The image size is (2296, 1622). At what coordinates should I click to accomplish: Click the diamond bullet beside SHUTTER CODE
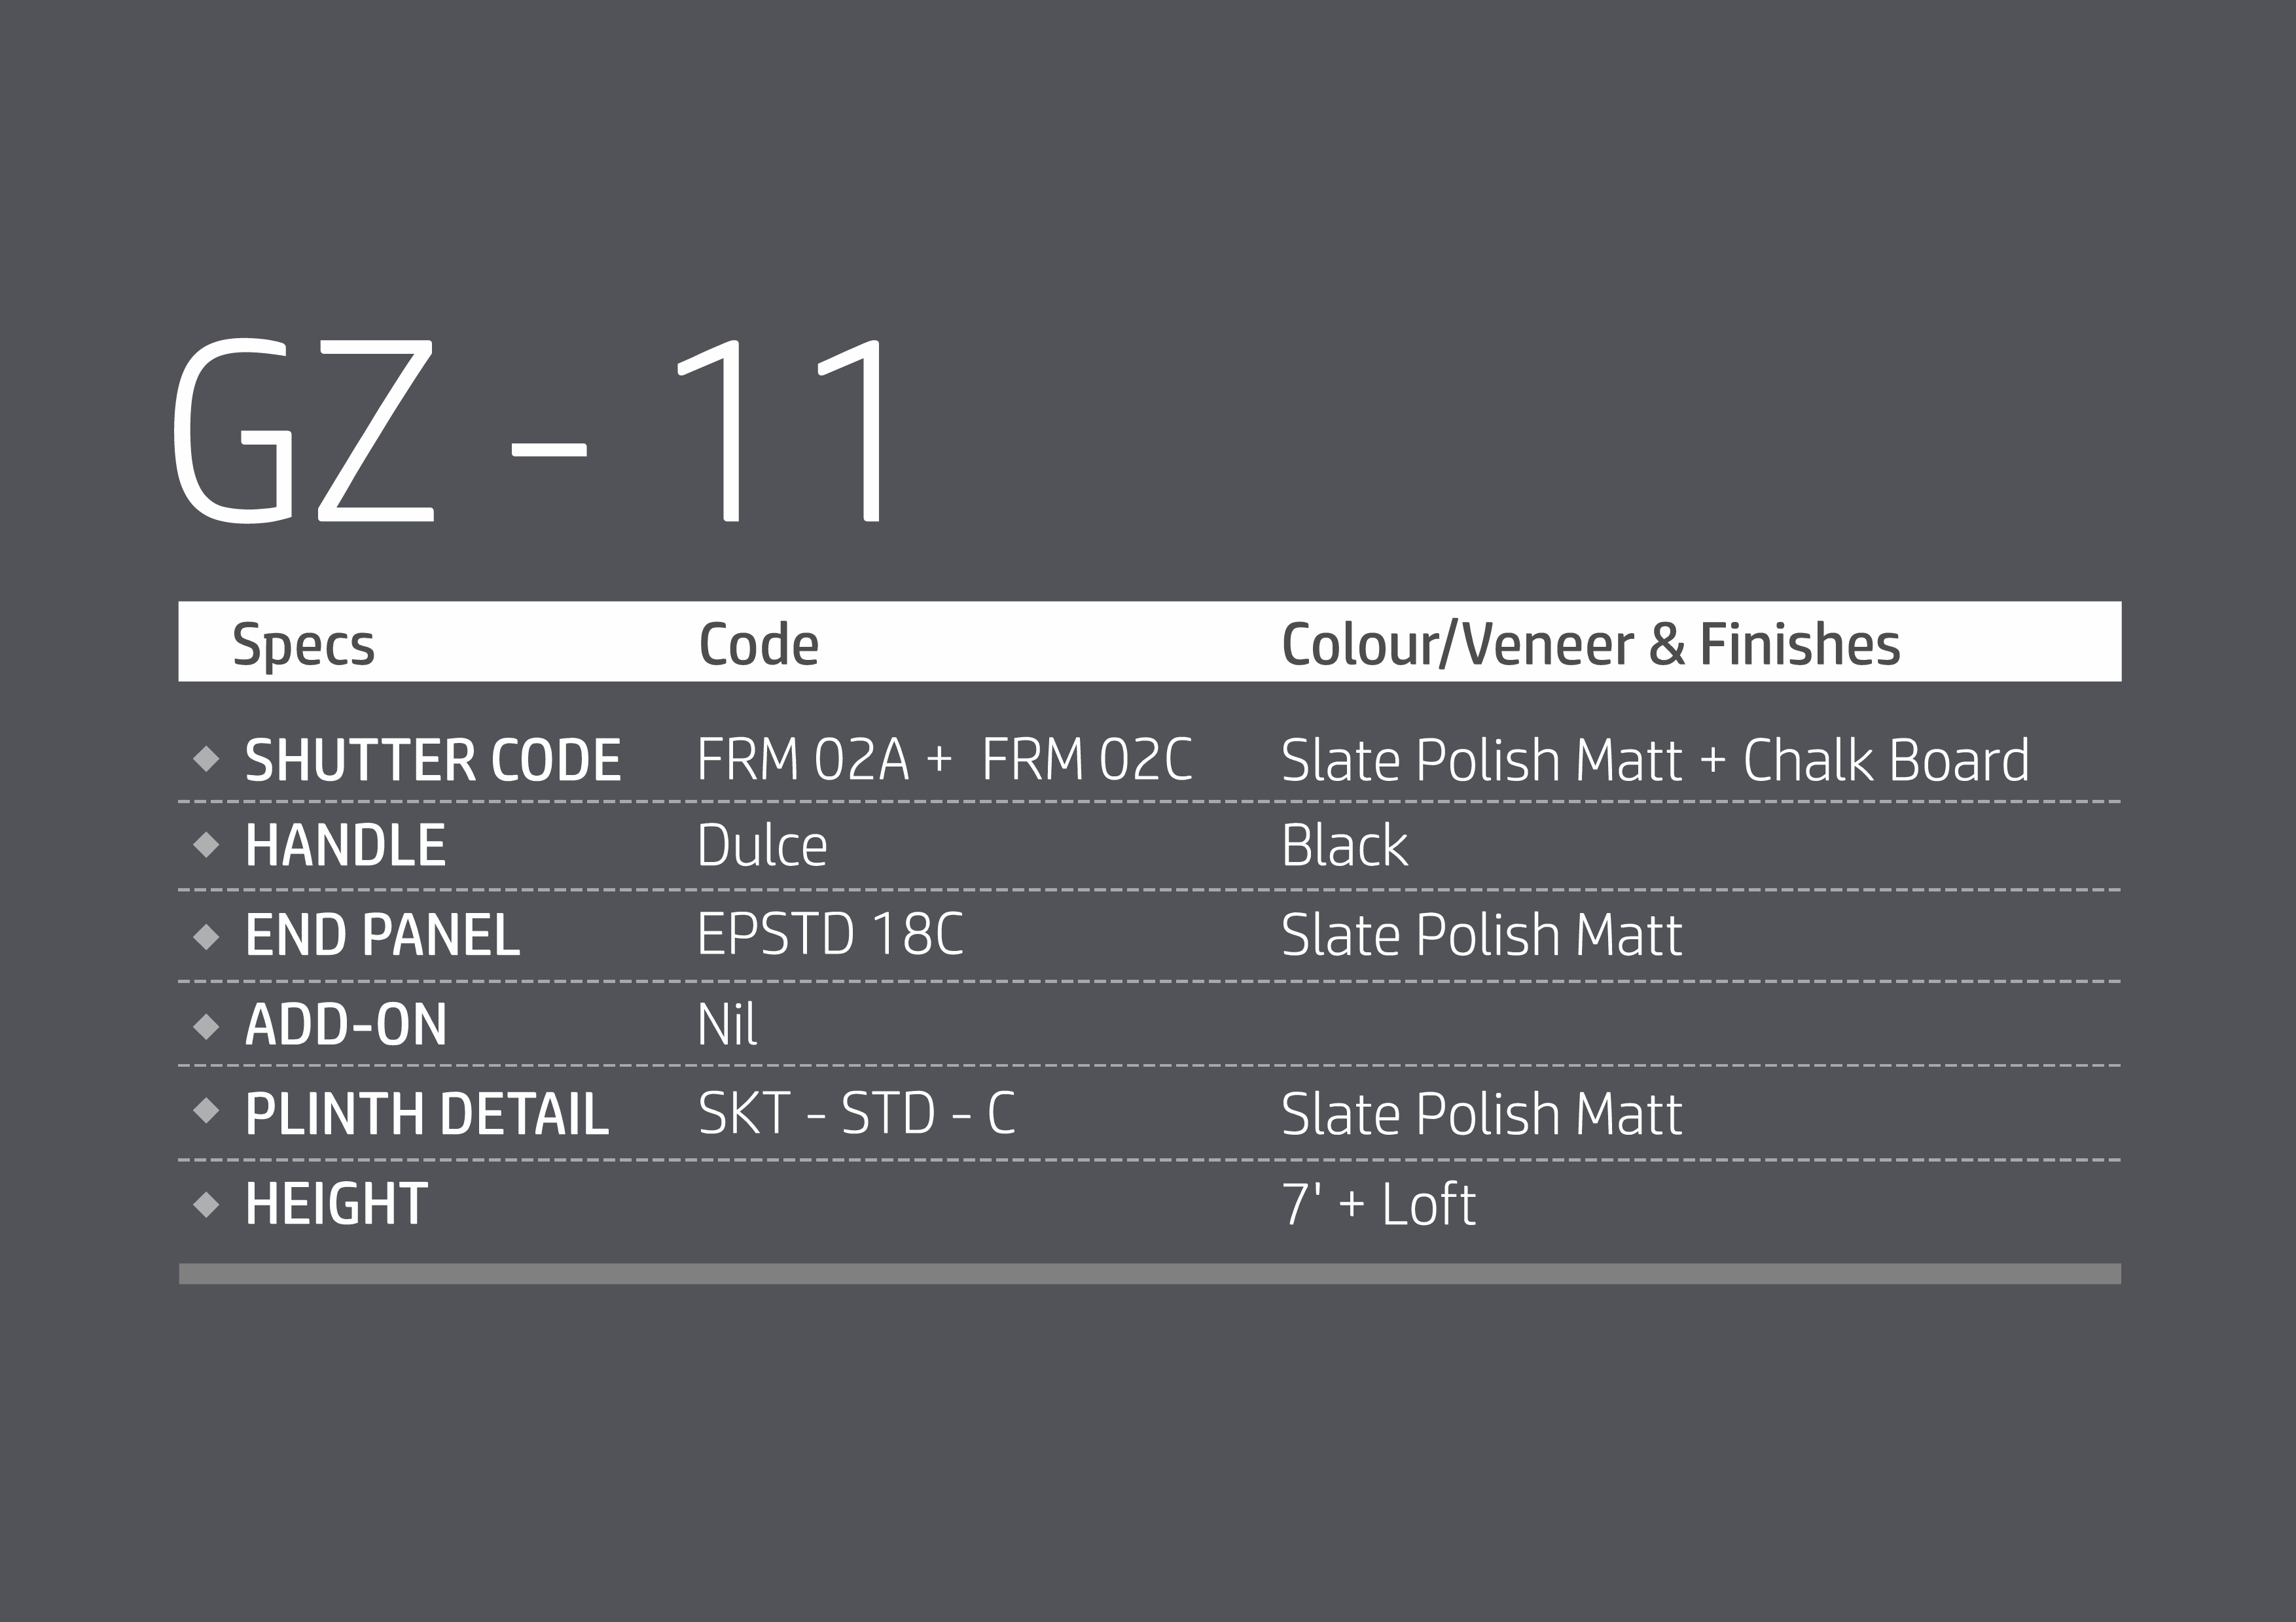pos(206,759)
